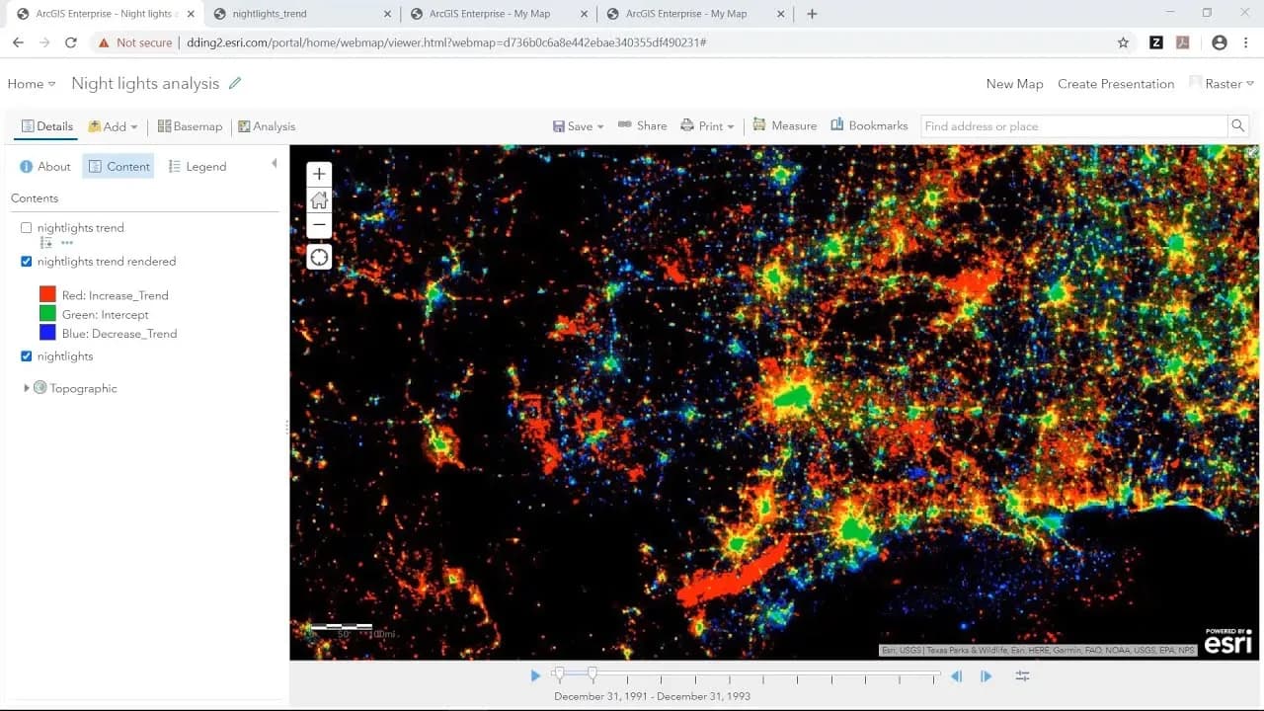Zoom out on the map

pyautogui.click(x=319, y=225)
